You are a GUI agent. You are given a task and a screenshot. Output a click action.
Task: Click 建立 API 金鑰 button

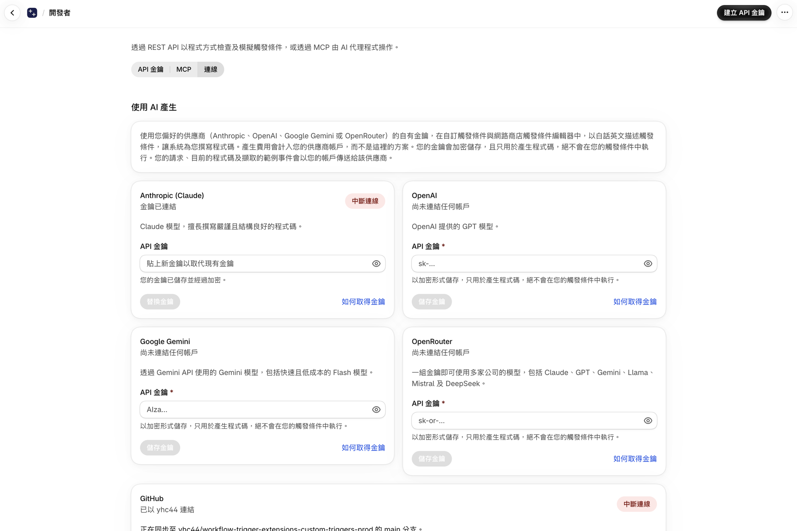tap(744, 12)
